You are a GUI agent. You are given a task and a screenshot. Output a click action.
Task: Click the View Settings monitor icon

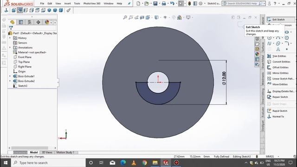point(188,18)
